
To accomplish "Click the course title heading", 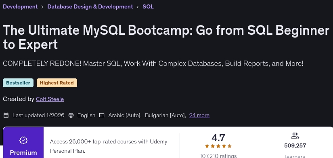I will click(x=166, y=37).
